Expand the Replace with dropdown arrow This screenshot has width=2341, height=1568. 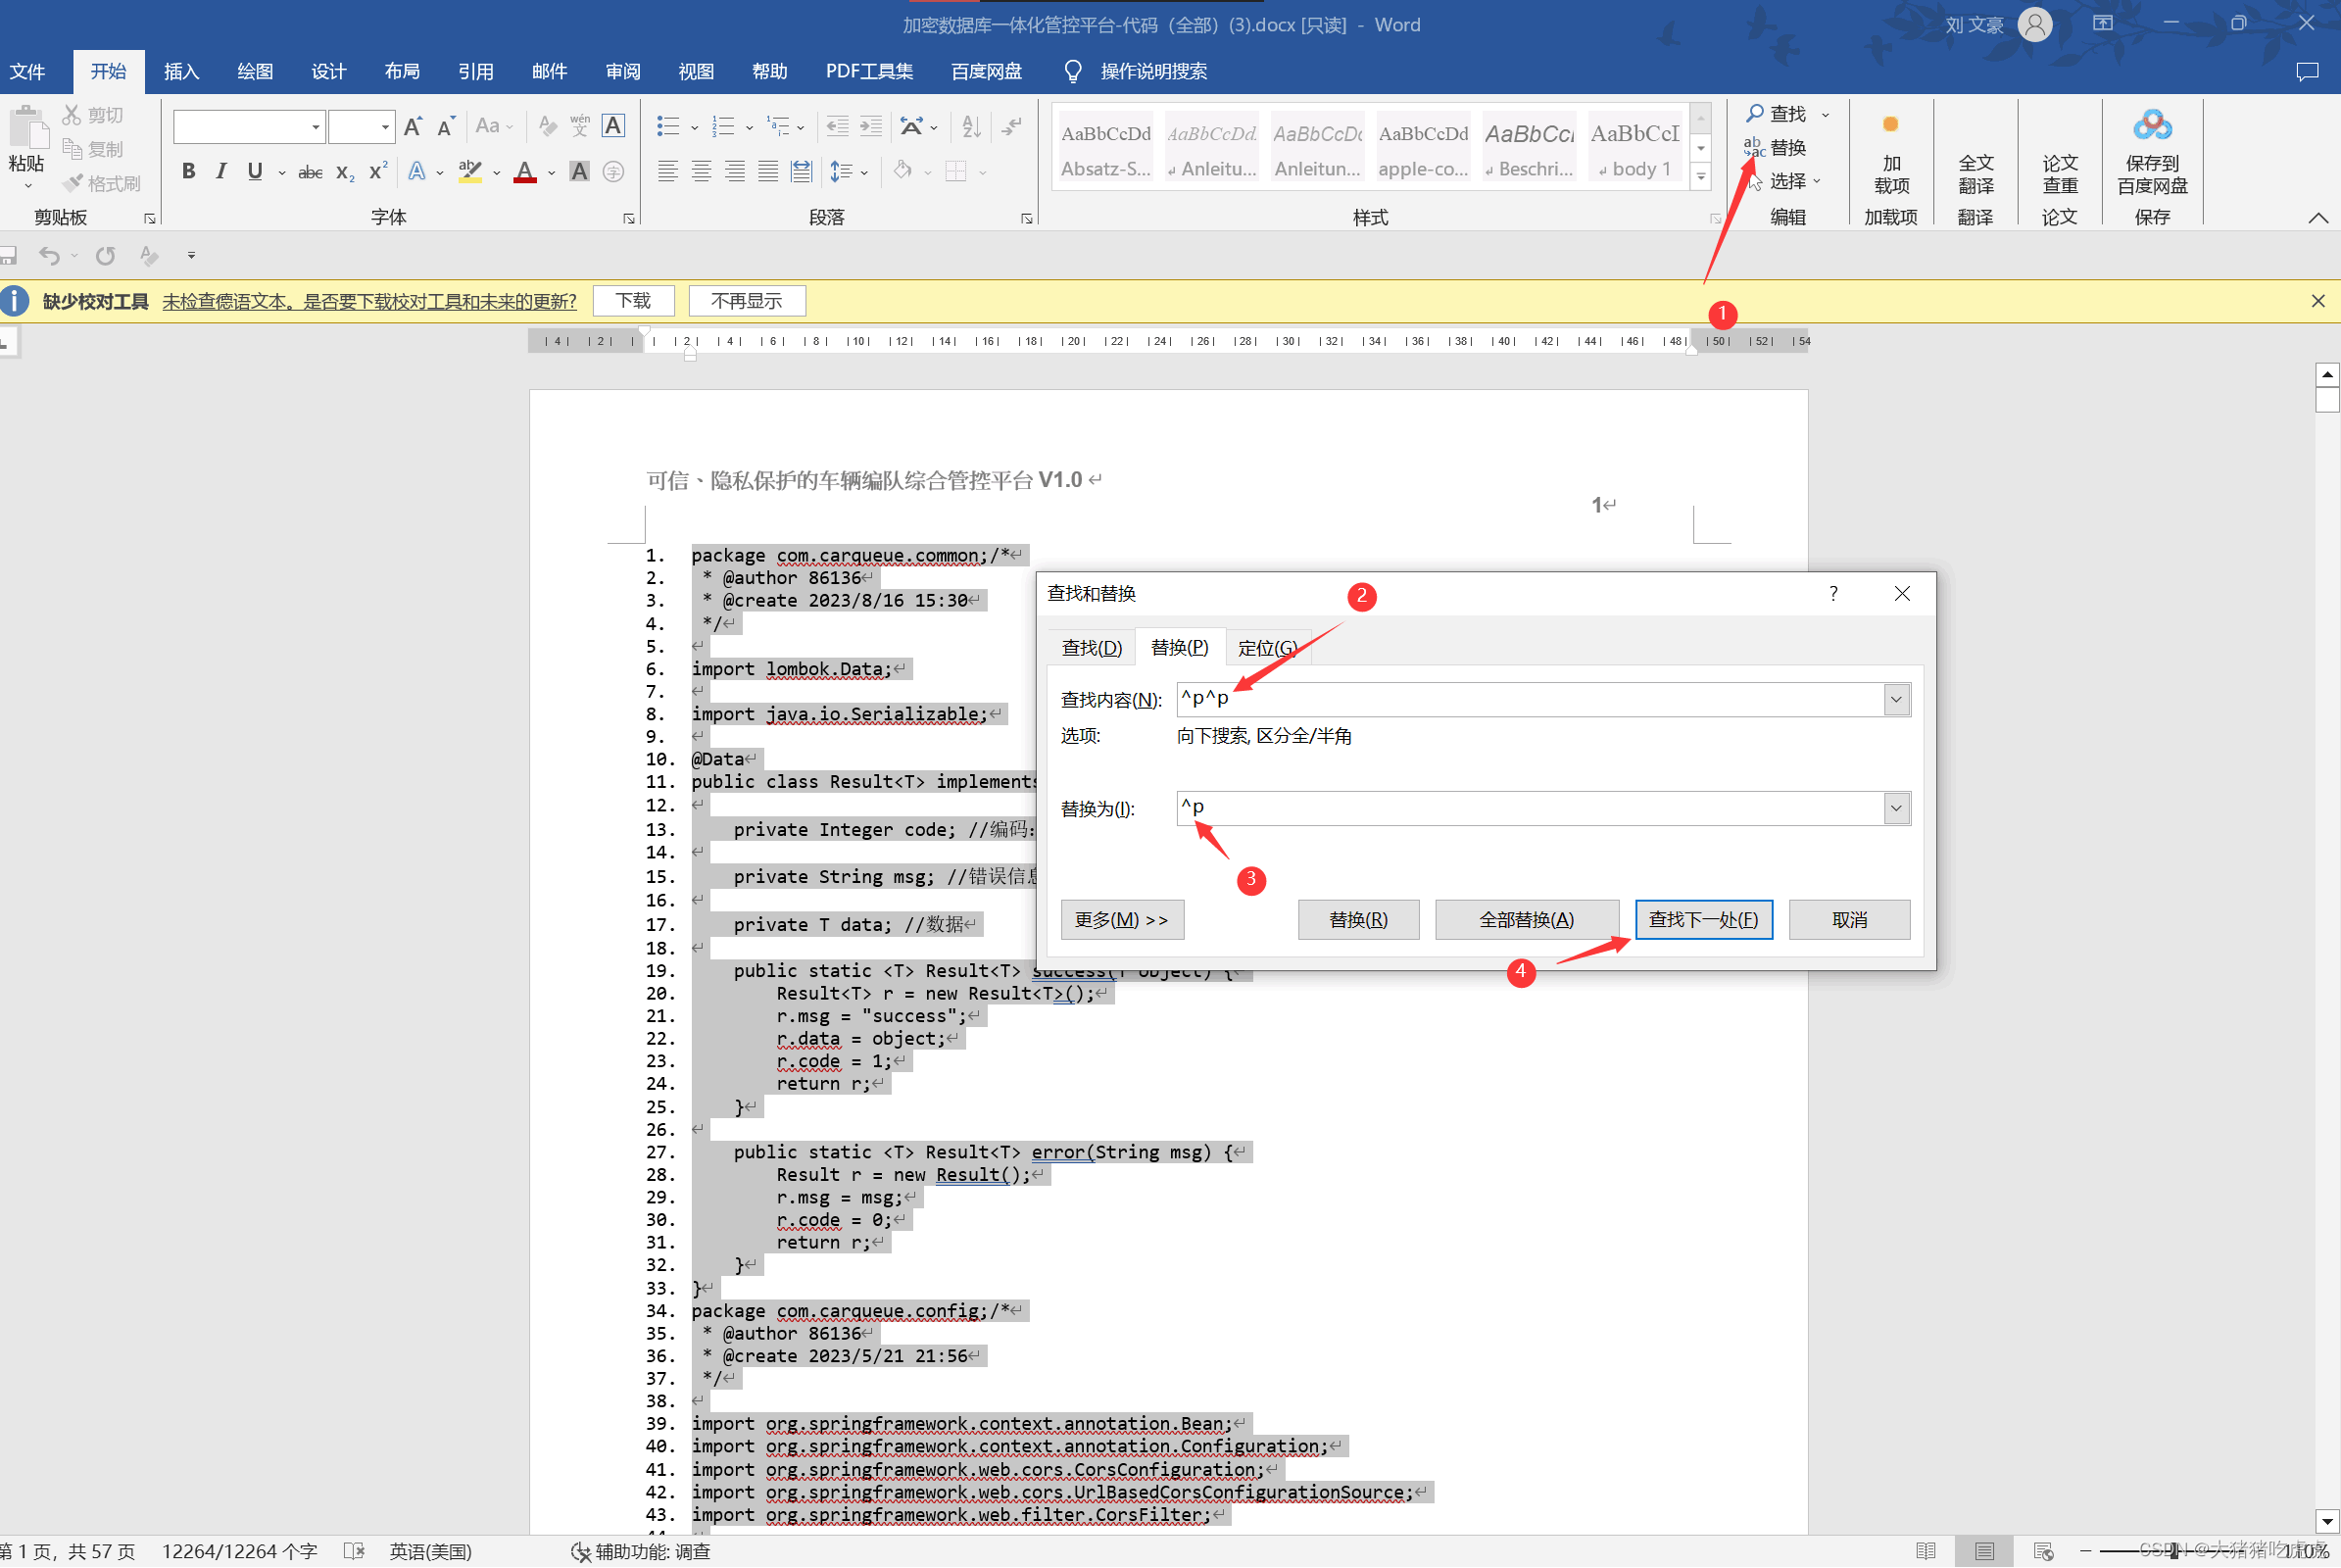click(1895, 808)
